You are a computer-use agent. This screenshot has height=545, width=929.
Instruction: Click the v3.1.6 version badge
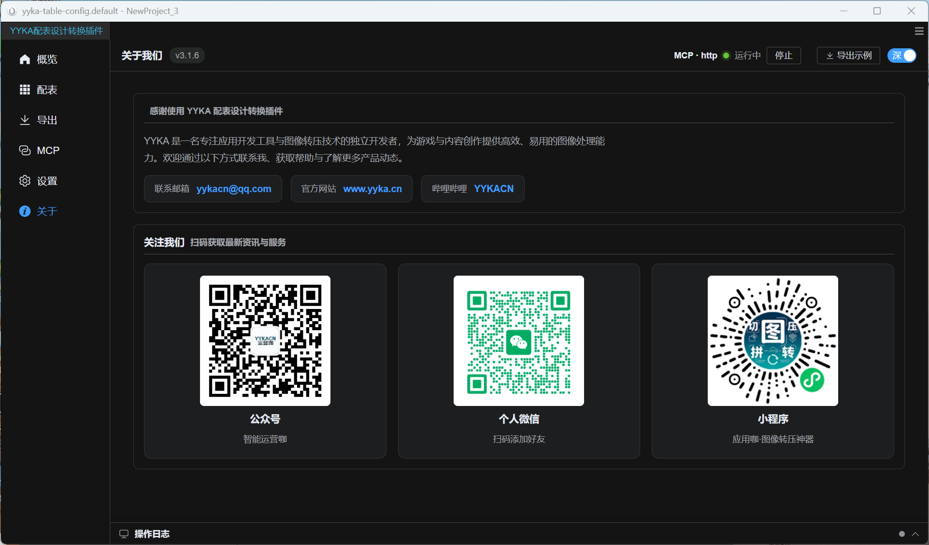click(x=187, y=56)
